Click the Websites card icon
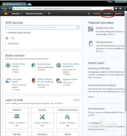 click(x=17, y=116)
